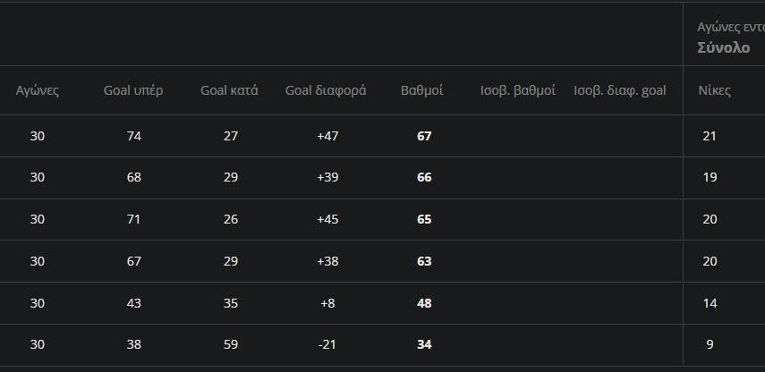Viewport: 765px width, 372px height.
Task: Click the bold 48 points cell
Action: (x=424, y=303)
